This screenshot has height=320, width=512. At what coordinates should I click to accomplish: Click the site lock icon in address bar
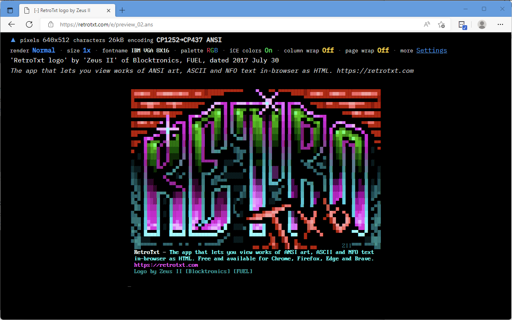[51, 24]
